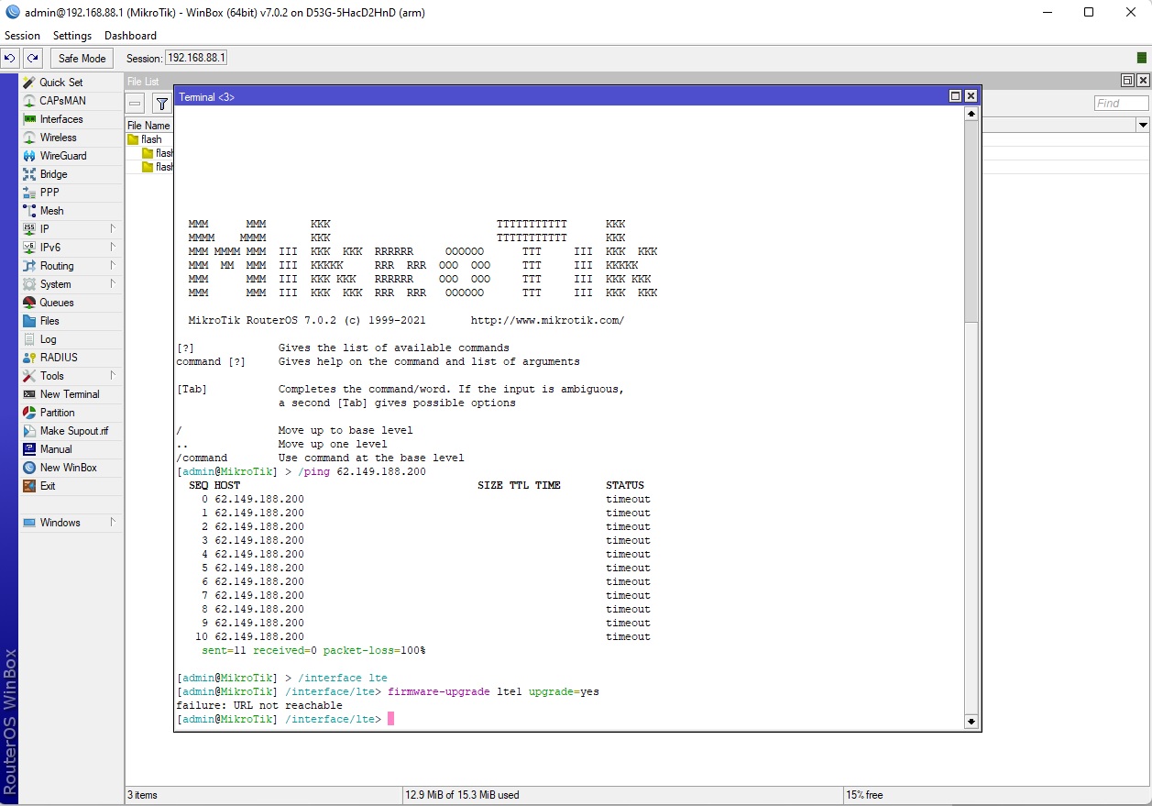Click the Terminal <3> title bar
This screenshot has width=1152, height=806.
[560, 96]
